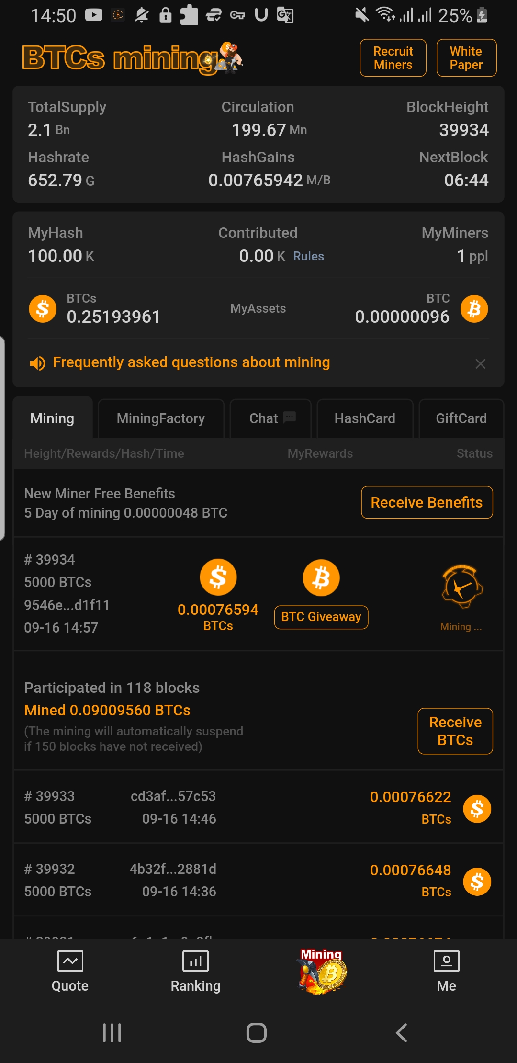Tap the mining clock status icon

click(x=461, y=587)
